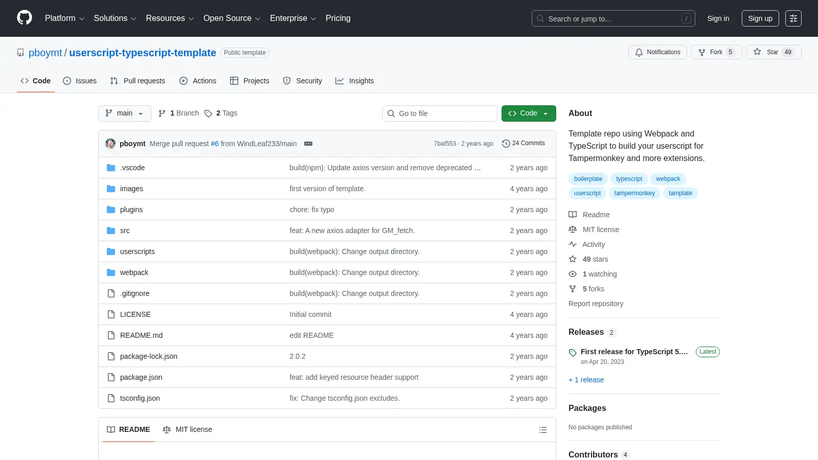The height and width of the screenshot is (460, 818).
Task: Open the Resources dropdown
Action: pos(170,18)
